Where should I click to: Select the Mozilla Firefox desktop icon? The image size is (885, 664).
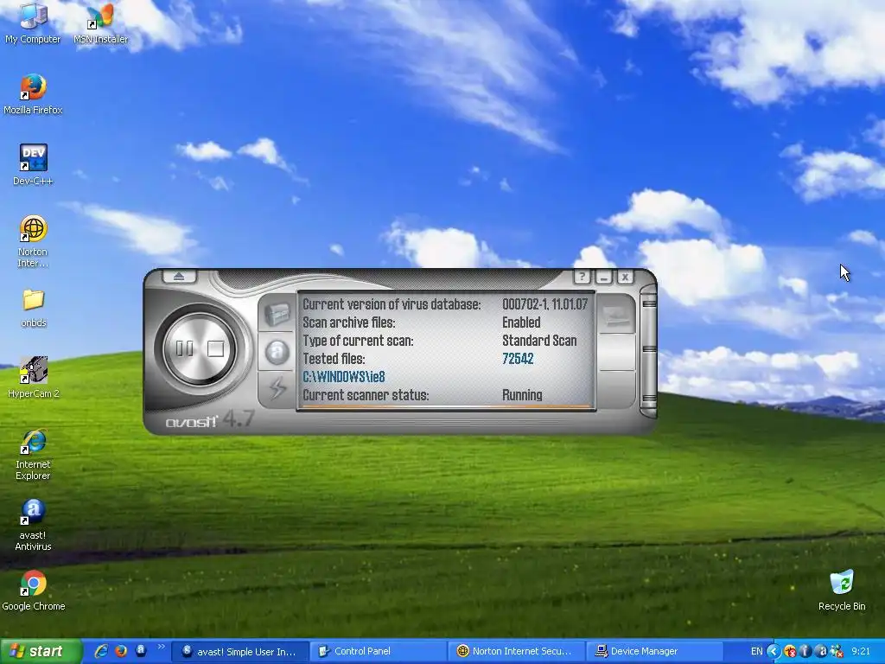33,95
